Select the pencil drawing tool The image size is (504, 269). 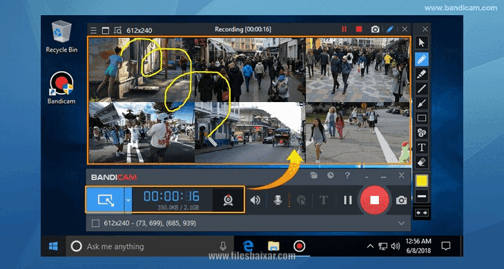421,59
